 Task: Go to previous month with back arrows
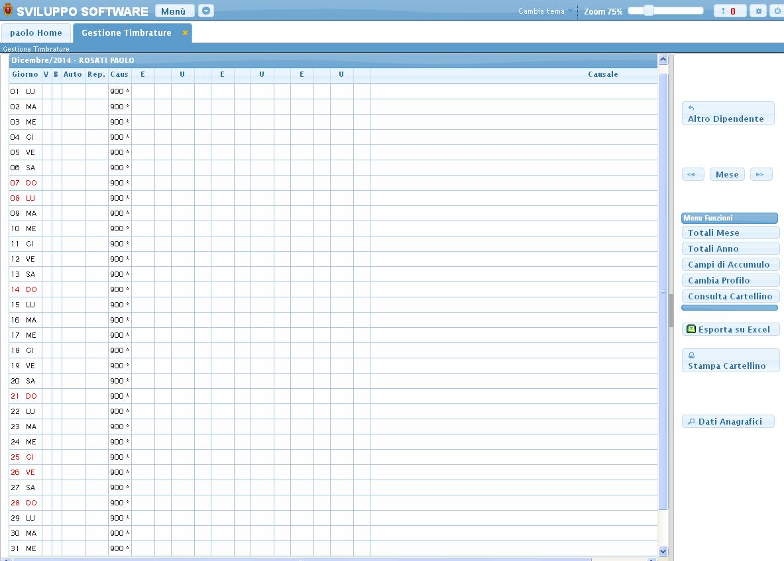pos(691,174)
